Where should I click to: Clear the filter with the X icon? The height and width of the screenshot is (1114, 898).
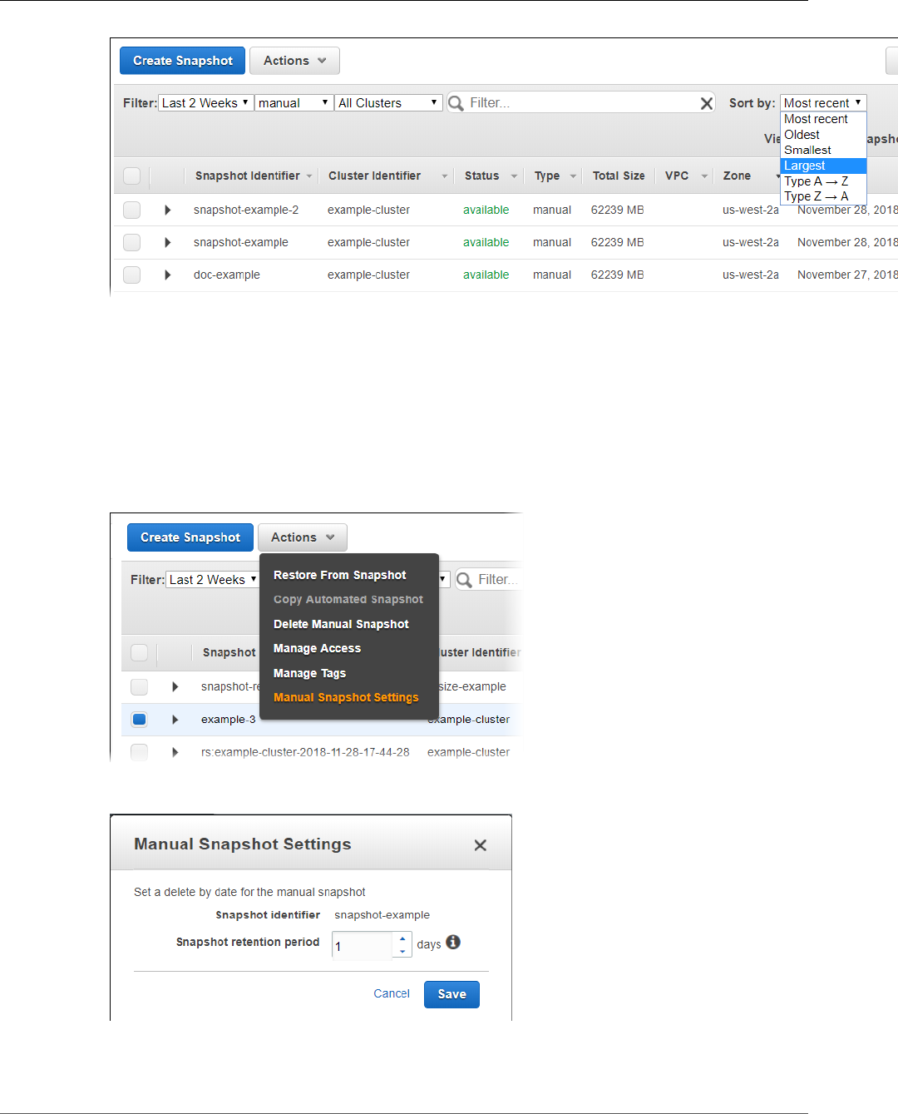point(707,103)
